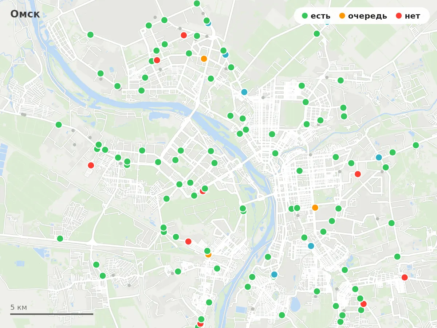The width and height of the screenshot is (437, 328).
Task: Open the northernmost orange queue marker
Action: point(204,59)
